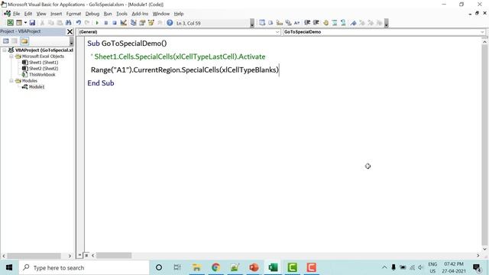Click the List Constants icon

[270, 23]
